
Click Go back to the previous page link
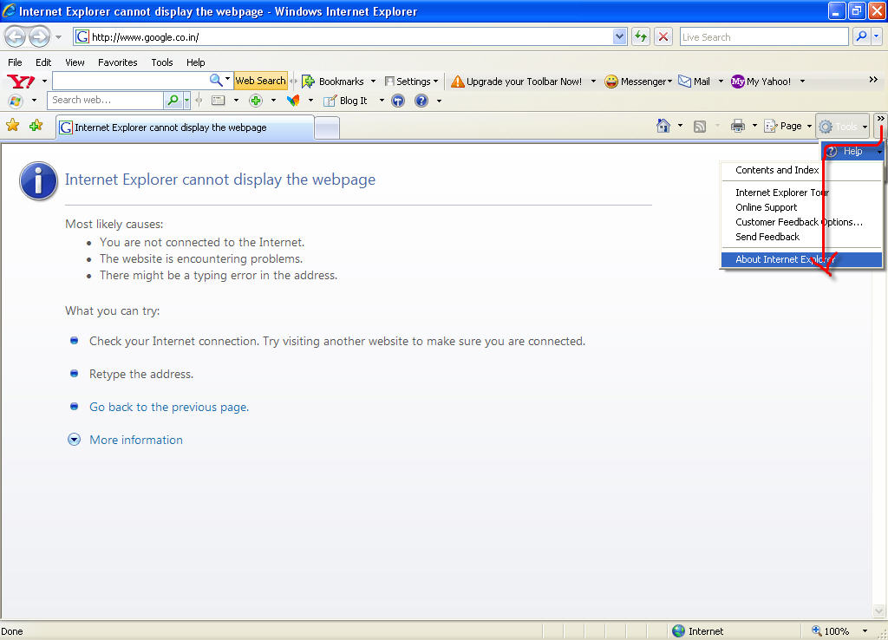[169, 407]
